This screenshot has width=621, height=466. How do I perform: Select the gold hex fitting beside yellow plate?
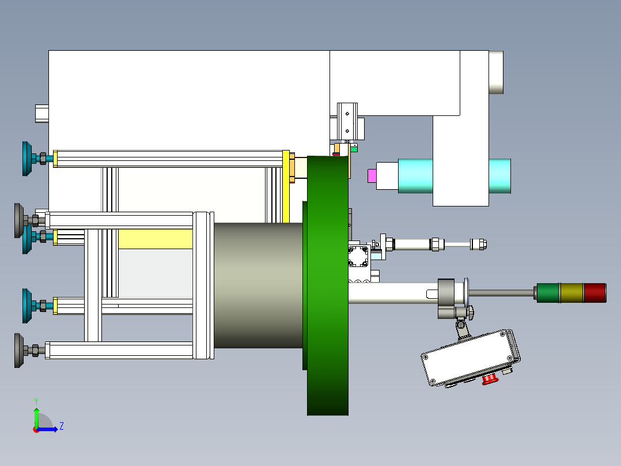click(292, 167)
